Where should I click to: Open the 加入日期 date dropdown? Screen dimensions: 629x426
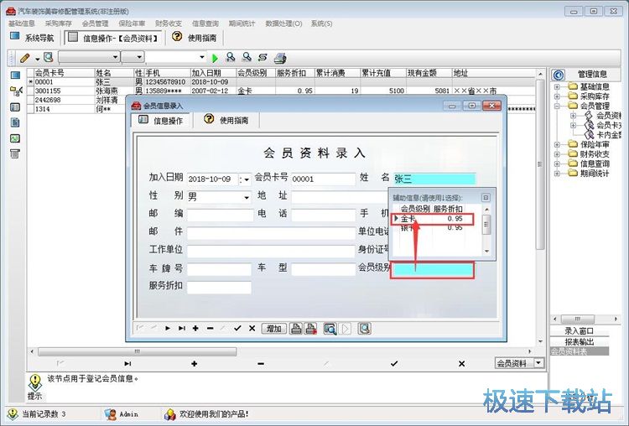(x=246, y=179)
